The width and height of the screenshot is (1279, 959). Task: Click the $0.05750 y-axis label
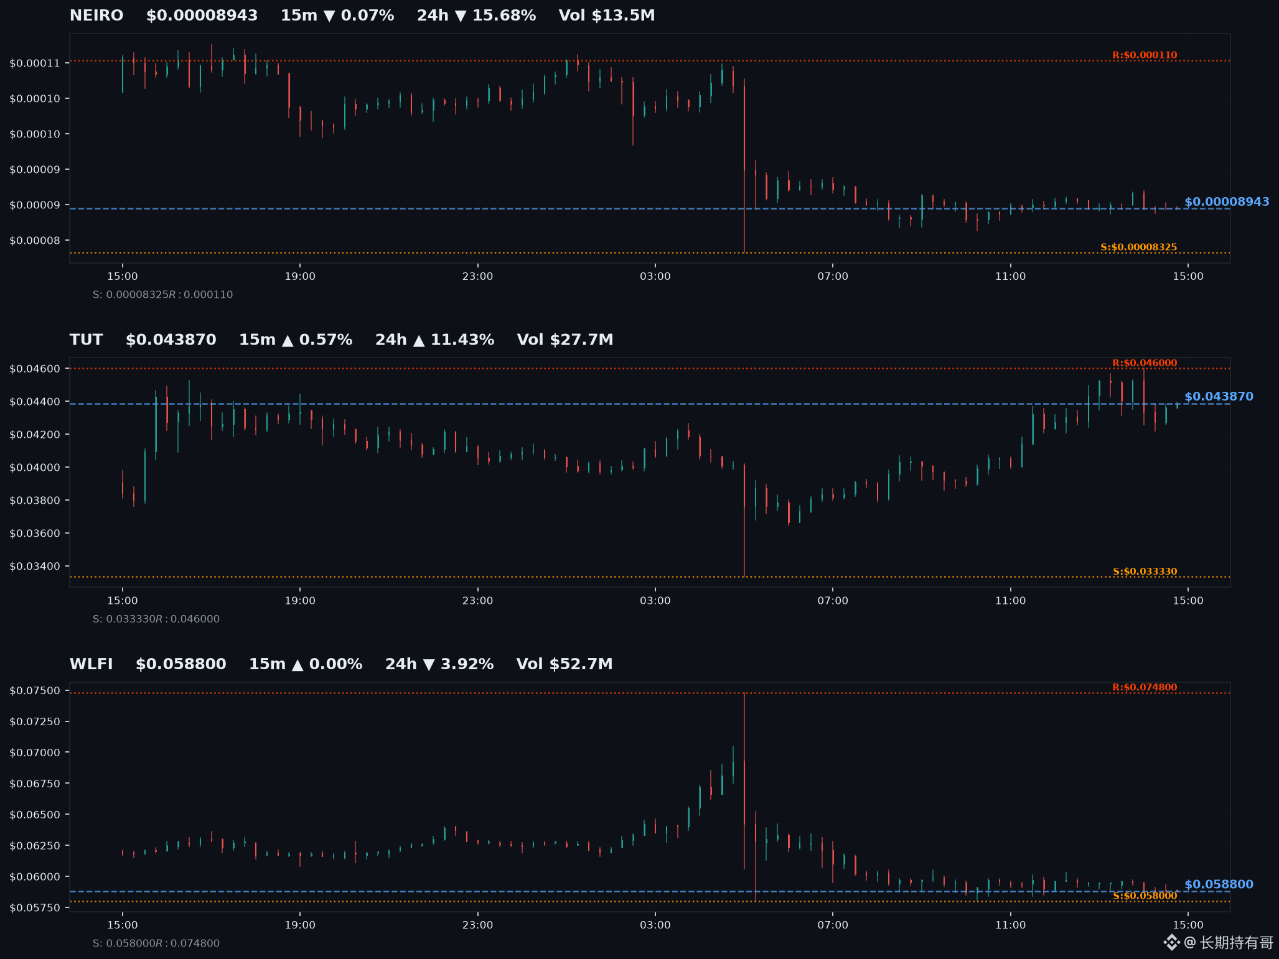pos(35,909)
